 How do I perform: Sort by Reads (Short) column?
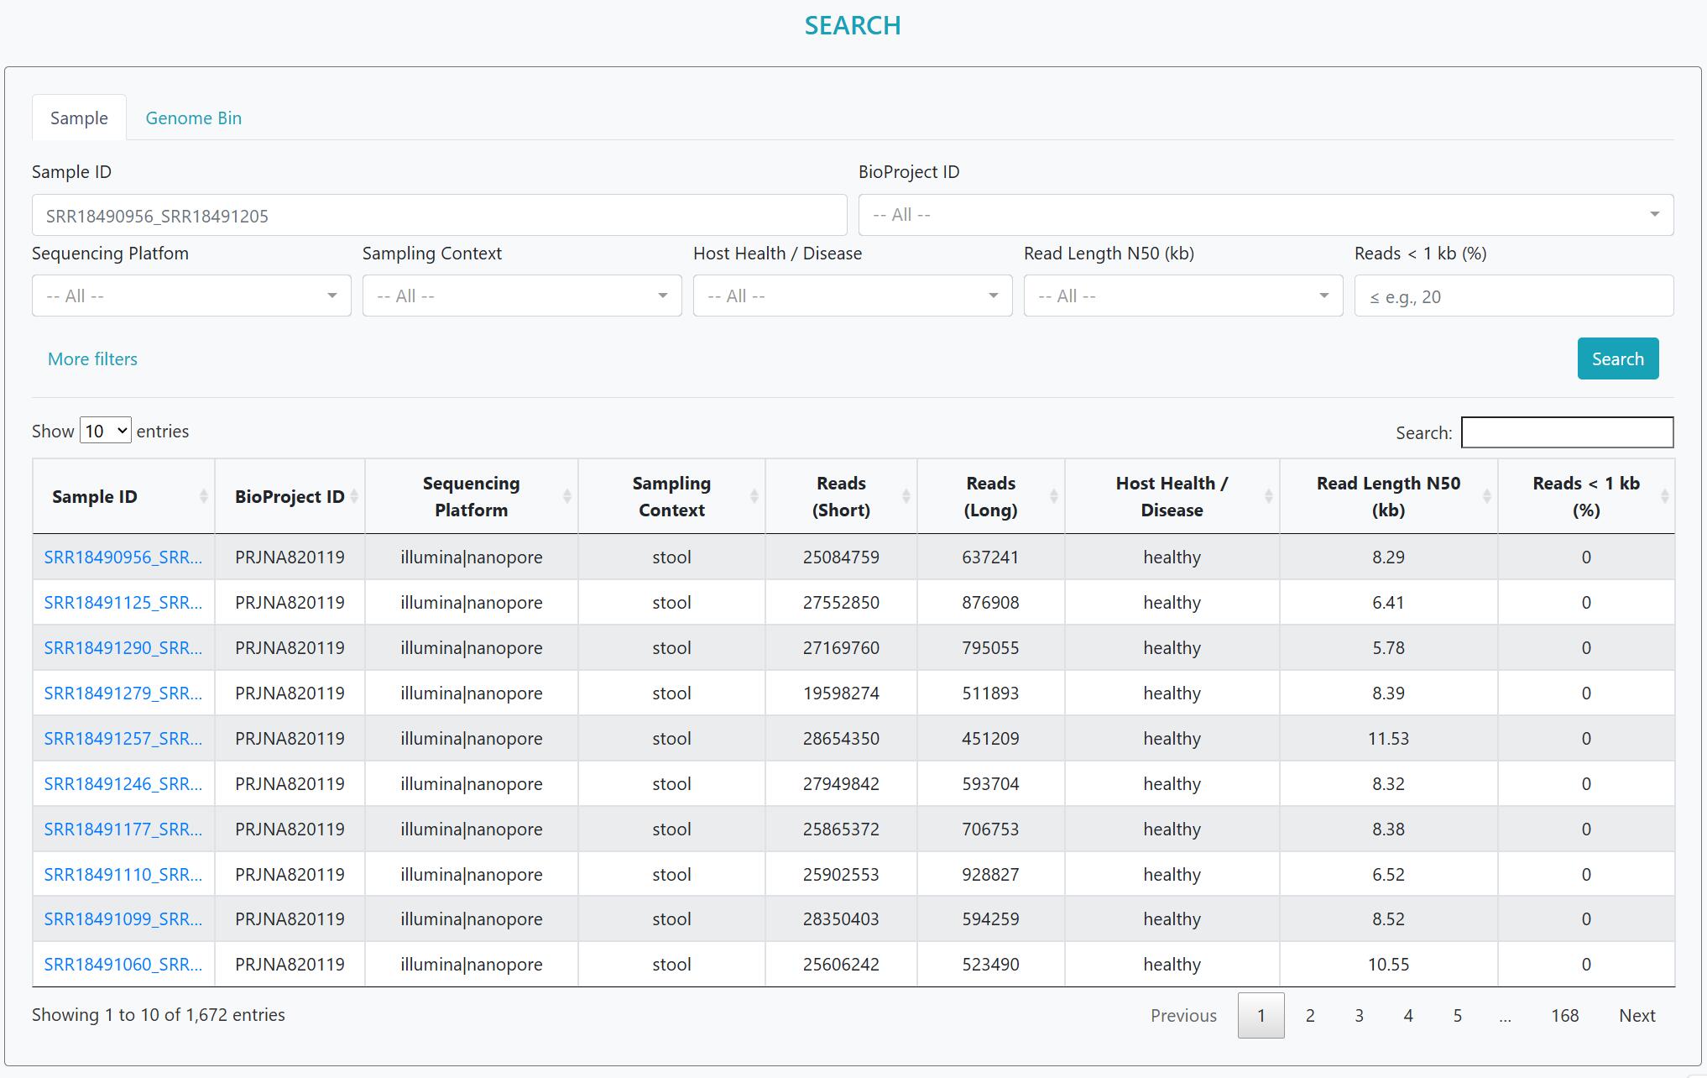[x=841, y=496]
